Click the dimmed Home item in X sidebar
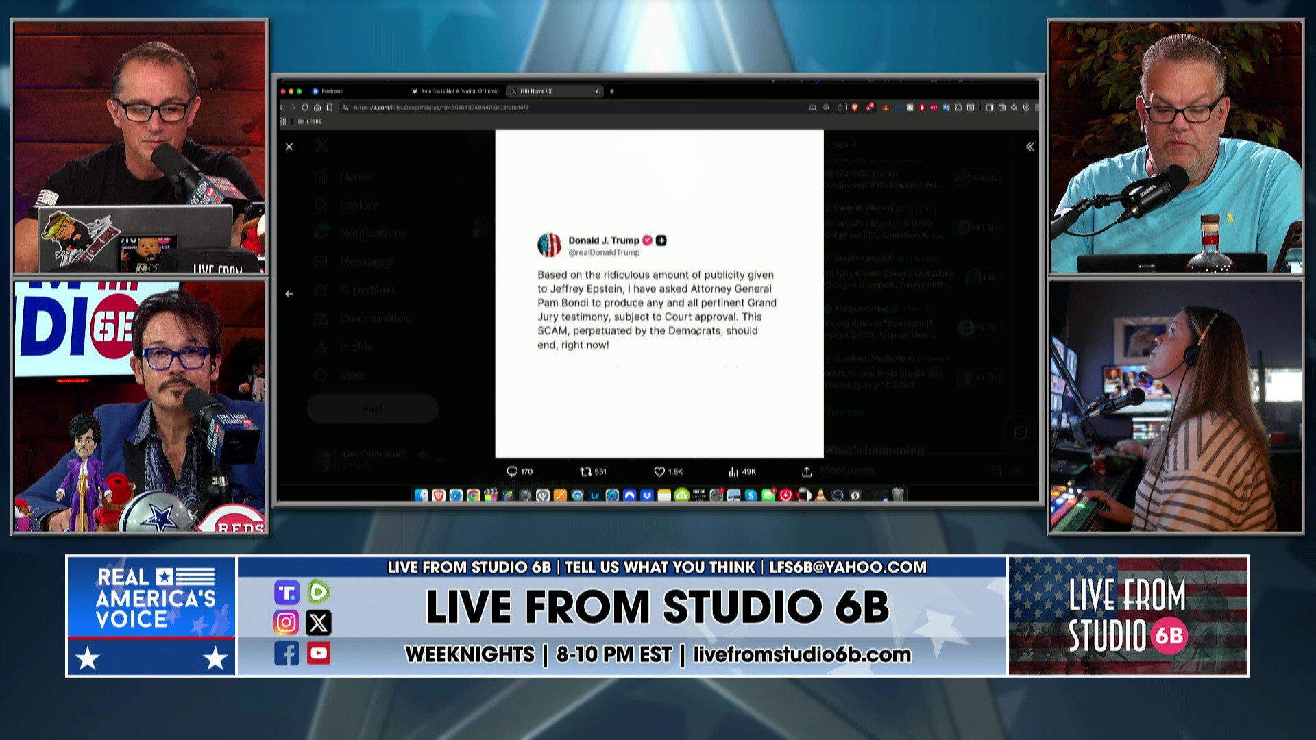The height and width of the screenshot is (740, 1316). 343,177
